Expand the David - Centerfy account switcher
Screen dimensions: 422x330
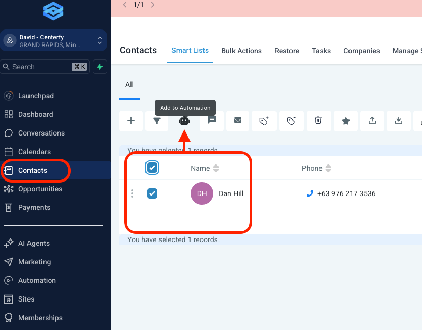point(100,41)
